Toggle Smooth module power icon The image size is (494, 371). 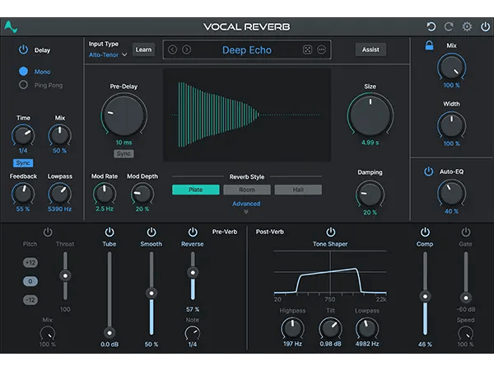click(151, 232)
